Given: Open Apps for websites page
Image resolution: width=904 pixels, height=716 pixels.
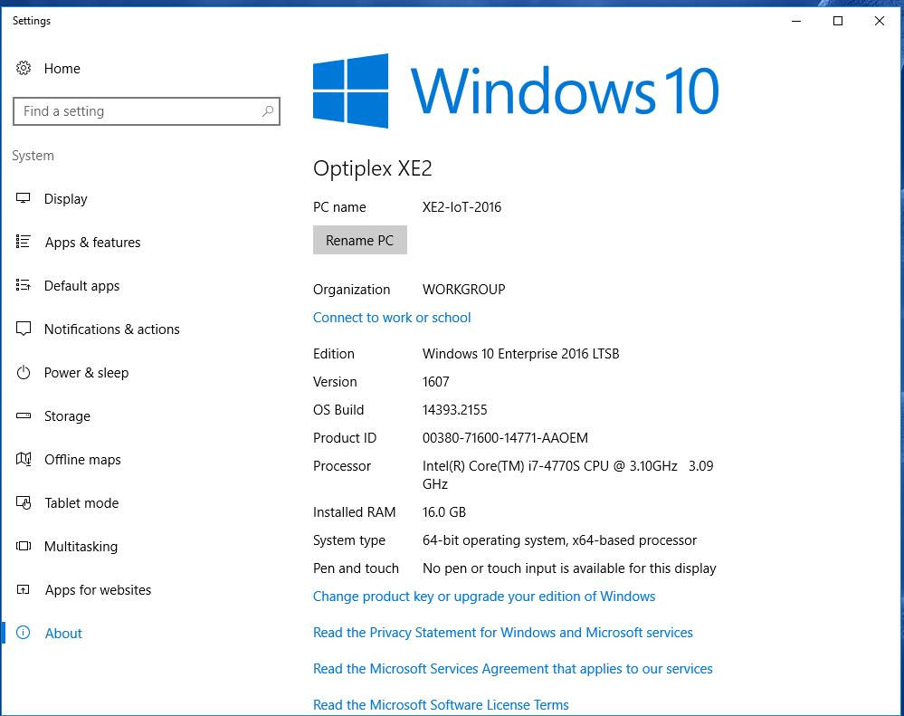Looking at the screenshot, I should click(x=98, y=590).
